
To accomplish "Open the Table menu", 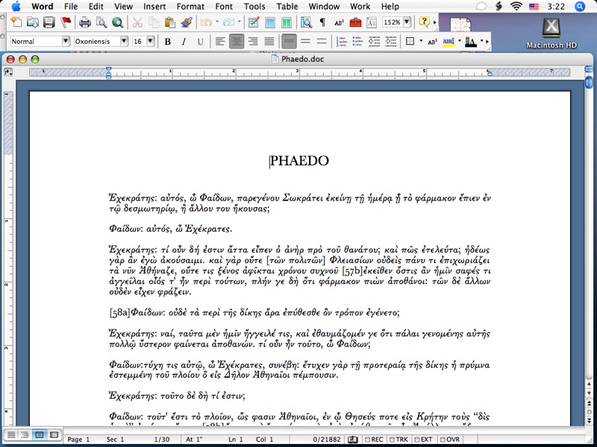I will [289, 6].
